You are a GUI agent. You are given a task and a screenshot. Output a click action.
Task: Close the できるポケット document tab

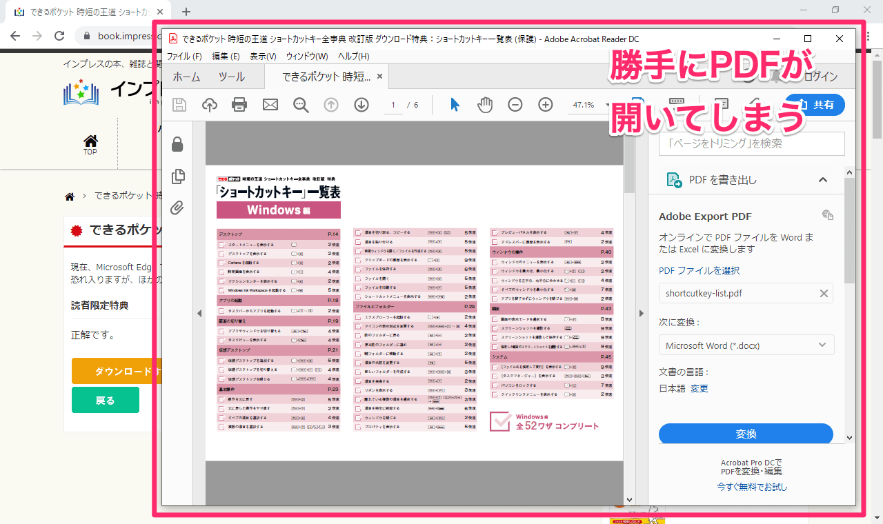pos(379,77)
